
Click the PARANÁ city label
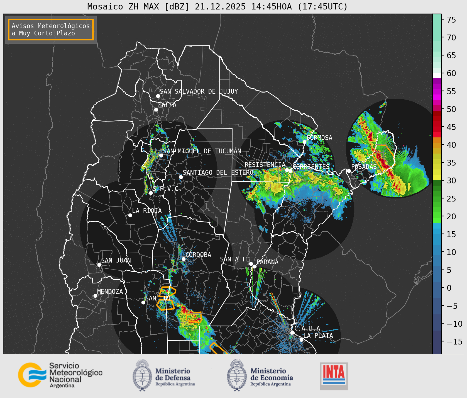click(267, 262)
